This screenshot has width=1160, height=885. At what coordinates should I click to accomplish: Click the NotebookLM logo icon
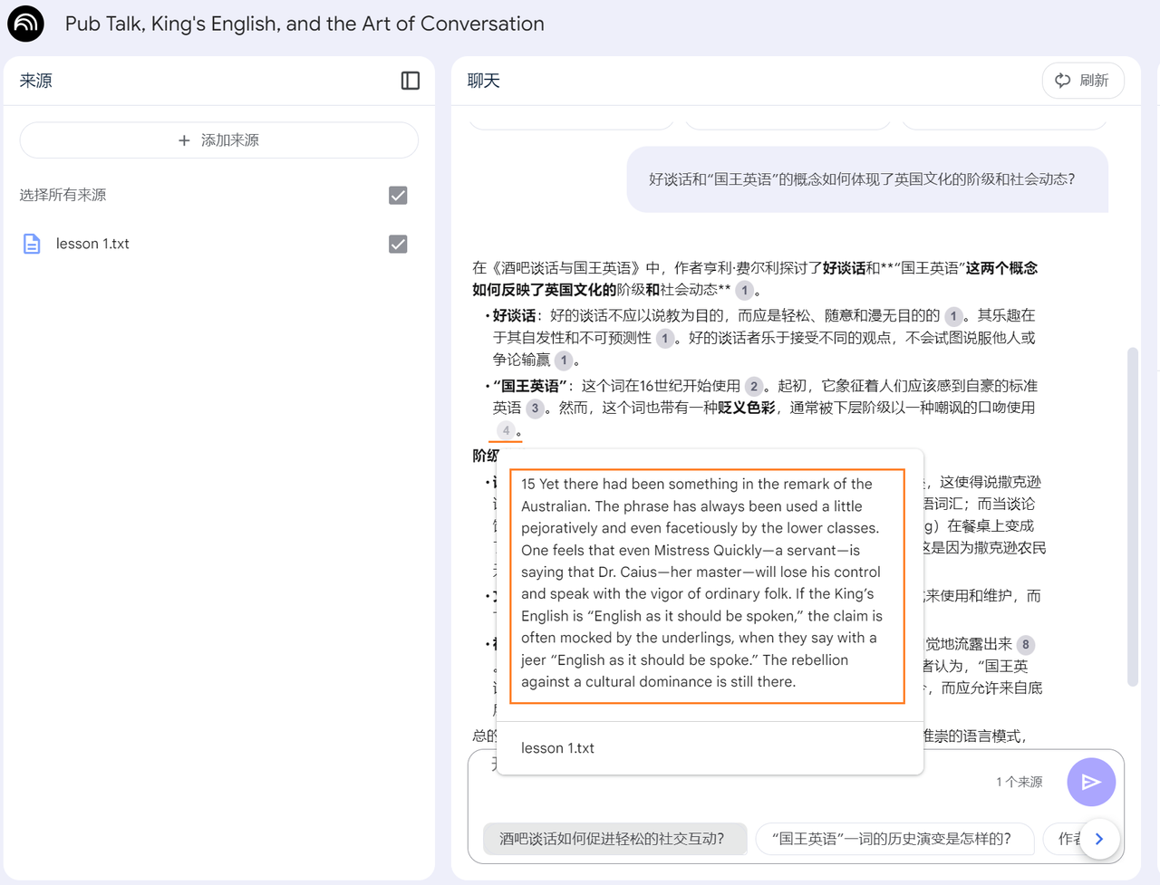click(x=25, y=24)
